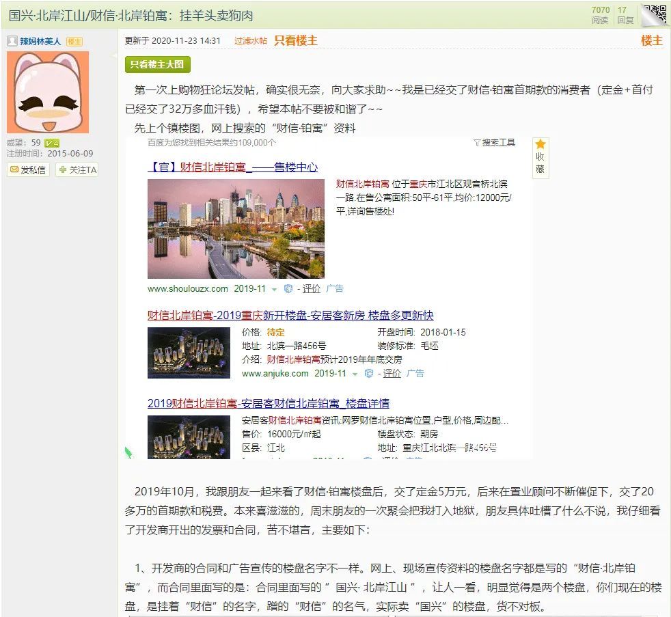The image size is (671, 617).
Task: Click the small user icon before 辣妈林美人
Action: pyautogui.click(x=12, y=41)
